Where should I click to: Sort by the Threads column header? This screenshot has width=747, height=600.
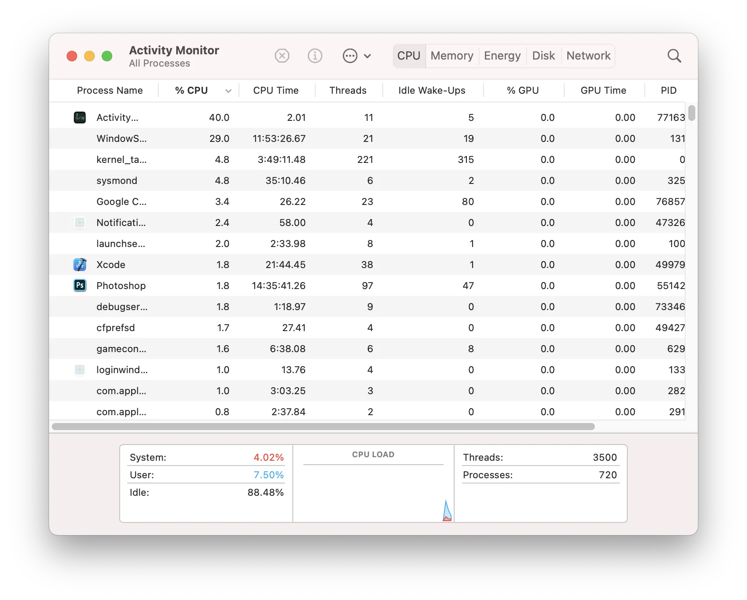[348, 90]
